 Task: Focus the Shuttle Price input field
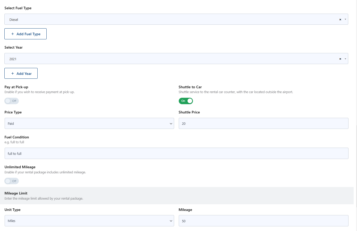tap(263, 123)
